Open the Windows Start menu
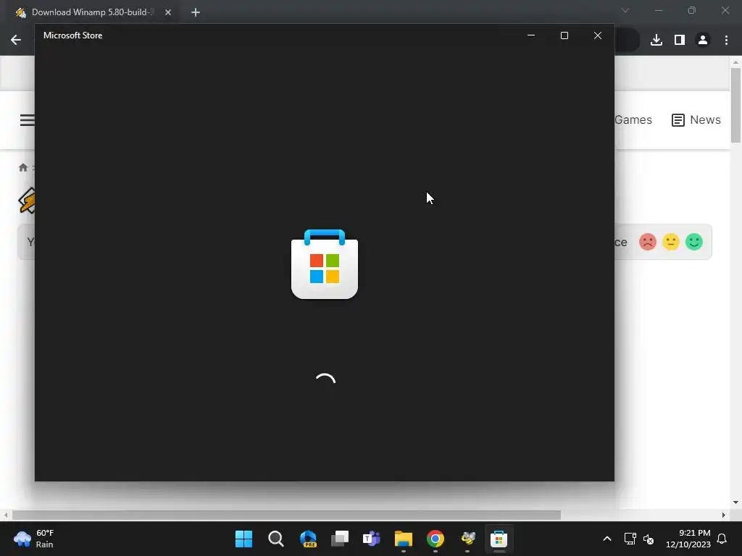The height and width of the screenshot is (556, 742). (243, 539)
